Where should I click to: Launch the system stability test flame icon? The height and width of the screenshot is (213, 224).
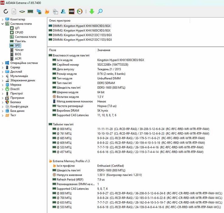pos(47,12)
